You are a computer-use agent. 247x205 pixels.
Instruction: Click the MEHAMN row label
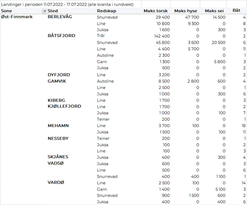tap(58, 126)
